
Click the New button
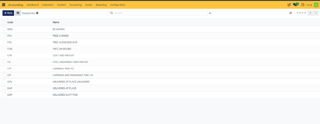(8, 13)
